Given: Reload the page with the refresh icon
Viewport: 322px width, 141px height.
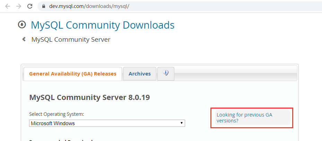Looking at the screenshot, I should click(30, 6).
